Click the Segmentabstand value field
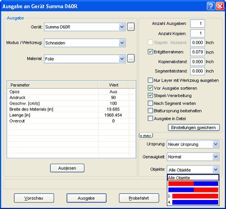This screenshot has width=226, height=209. pos(198,71)
